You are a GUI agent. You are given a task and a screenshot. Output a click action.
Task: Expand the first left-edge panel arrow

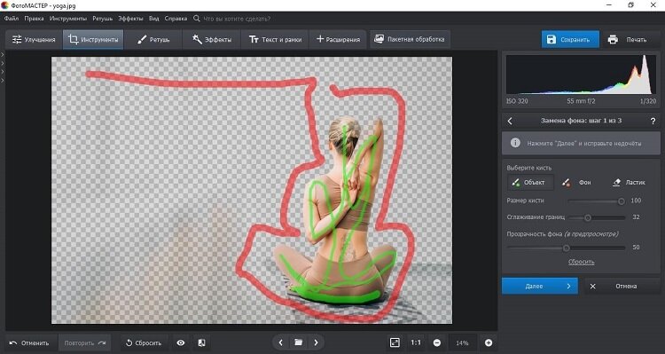point(3,55)
